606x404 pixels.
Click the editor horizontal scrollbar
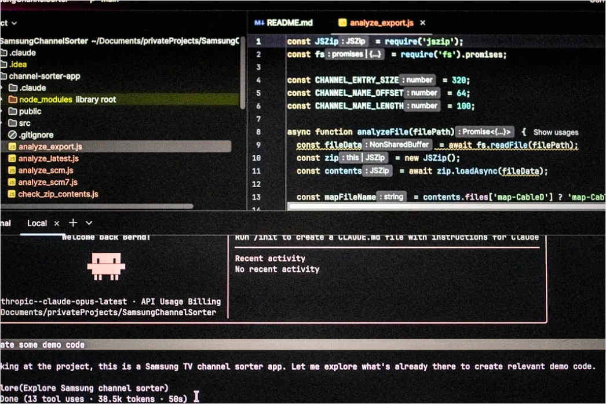tap(447, 206)
